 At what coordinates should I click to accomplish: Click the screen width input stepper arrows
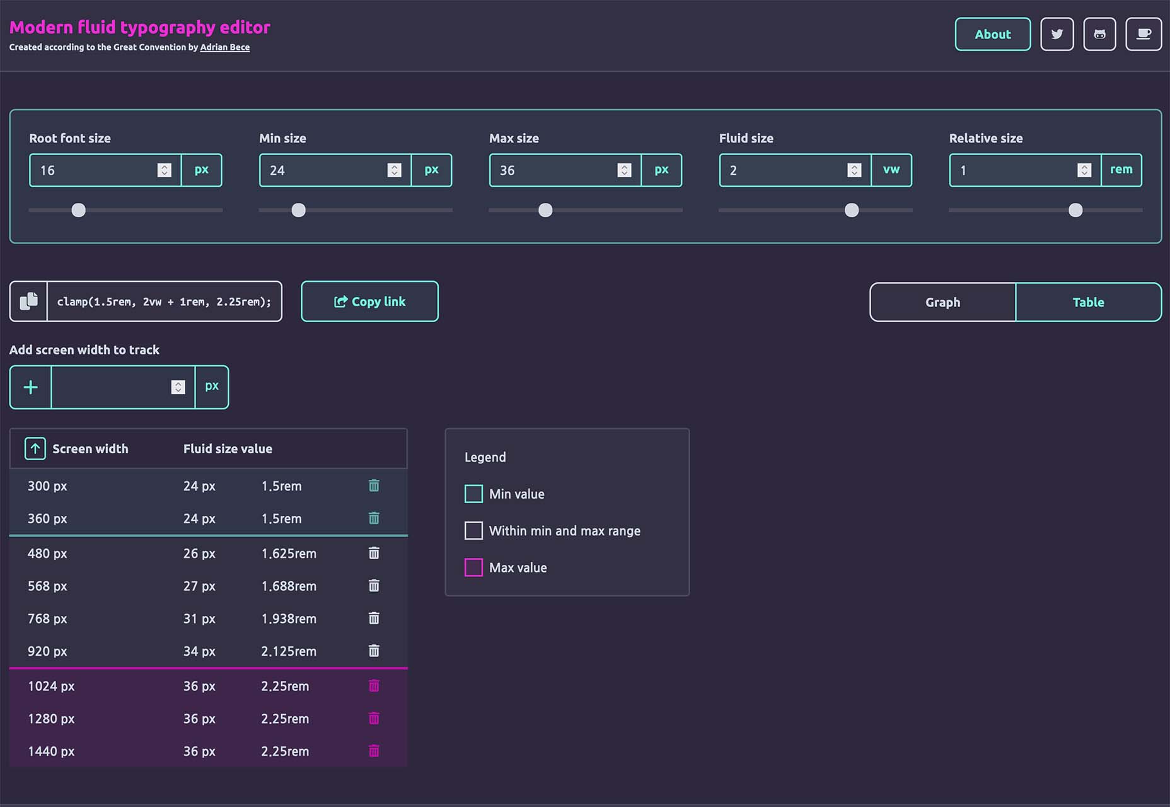click(178, 387)
